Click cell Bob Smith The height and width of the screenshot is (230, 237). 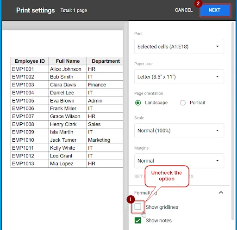tap(68, 77)
